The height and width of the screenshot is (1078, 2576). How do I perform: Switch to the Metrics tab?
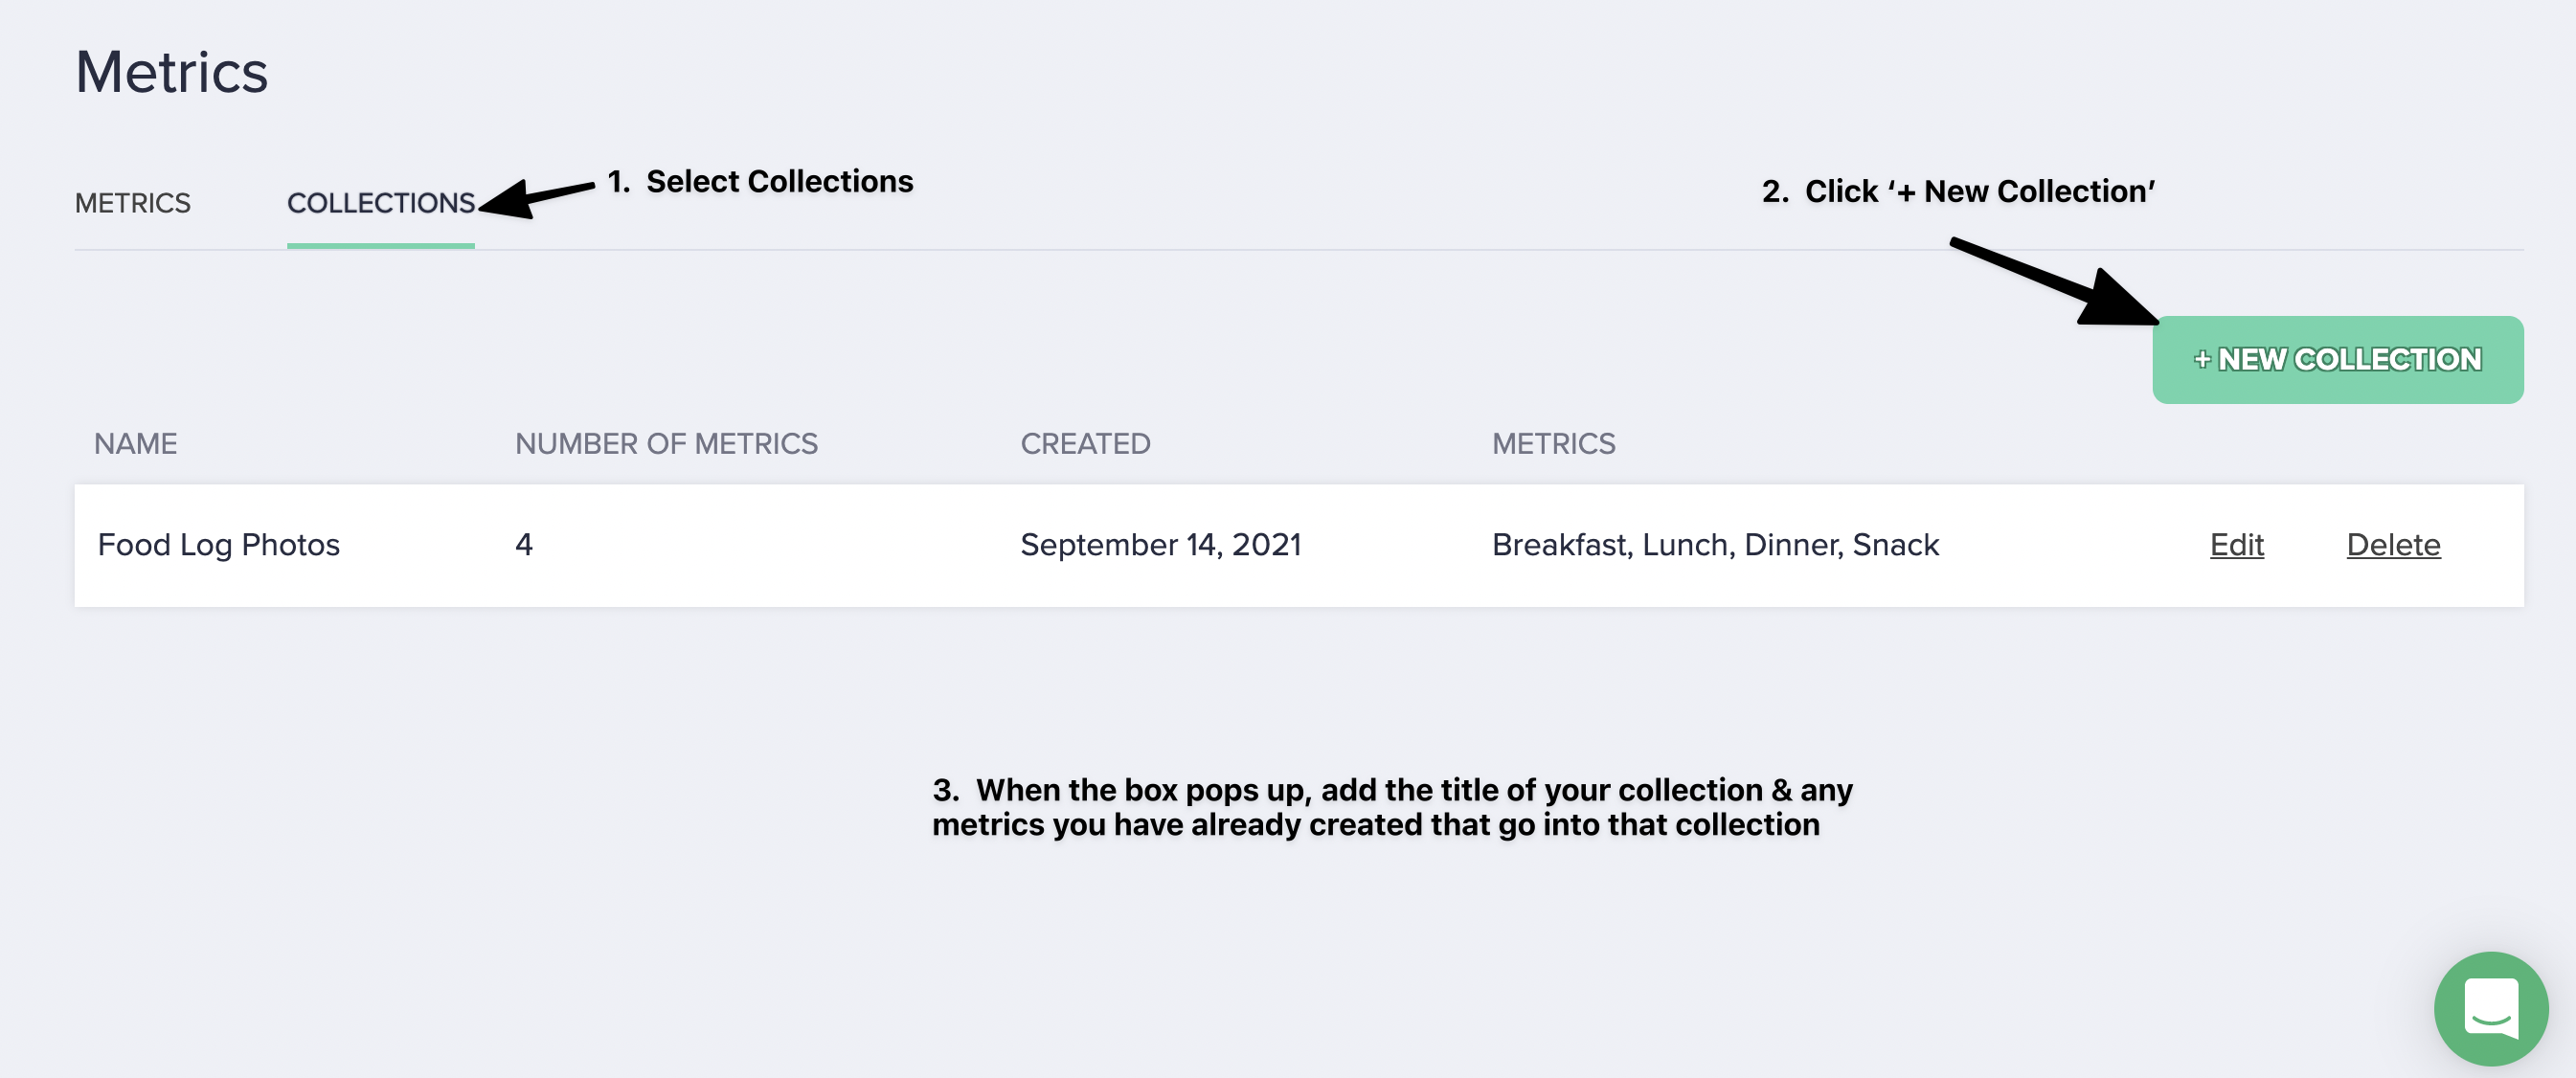click(133, 203)
